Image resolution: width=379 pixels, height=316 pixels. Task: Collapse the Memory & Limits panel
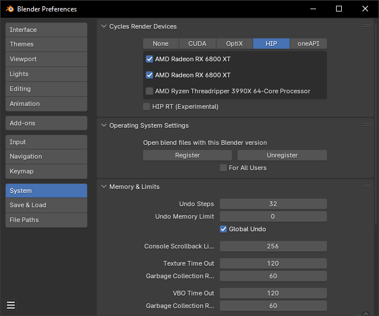click(x=104, y=187)
